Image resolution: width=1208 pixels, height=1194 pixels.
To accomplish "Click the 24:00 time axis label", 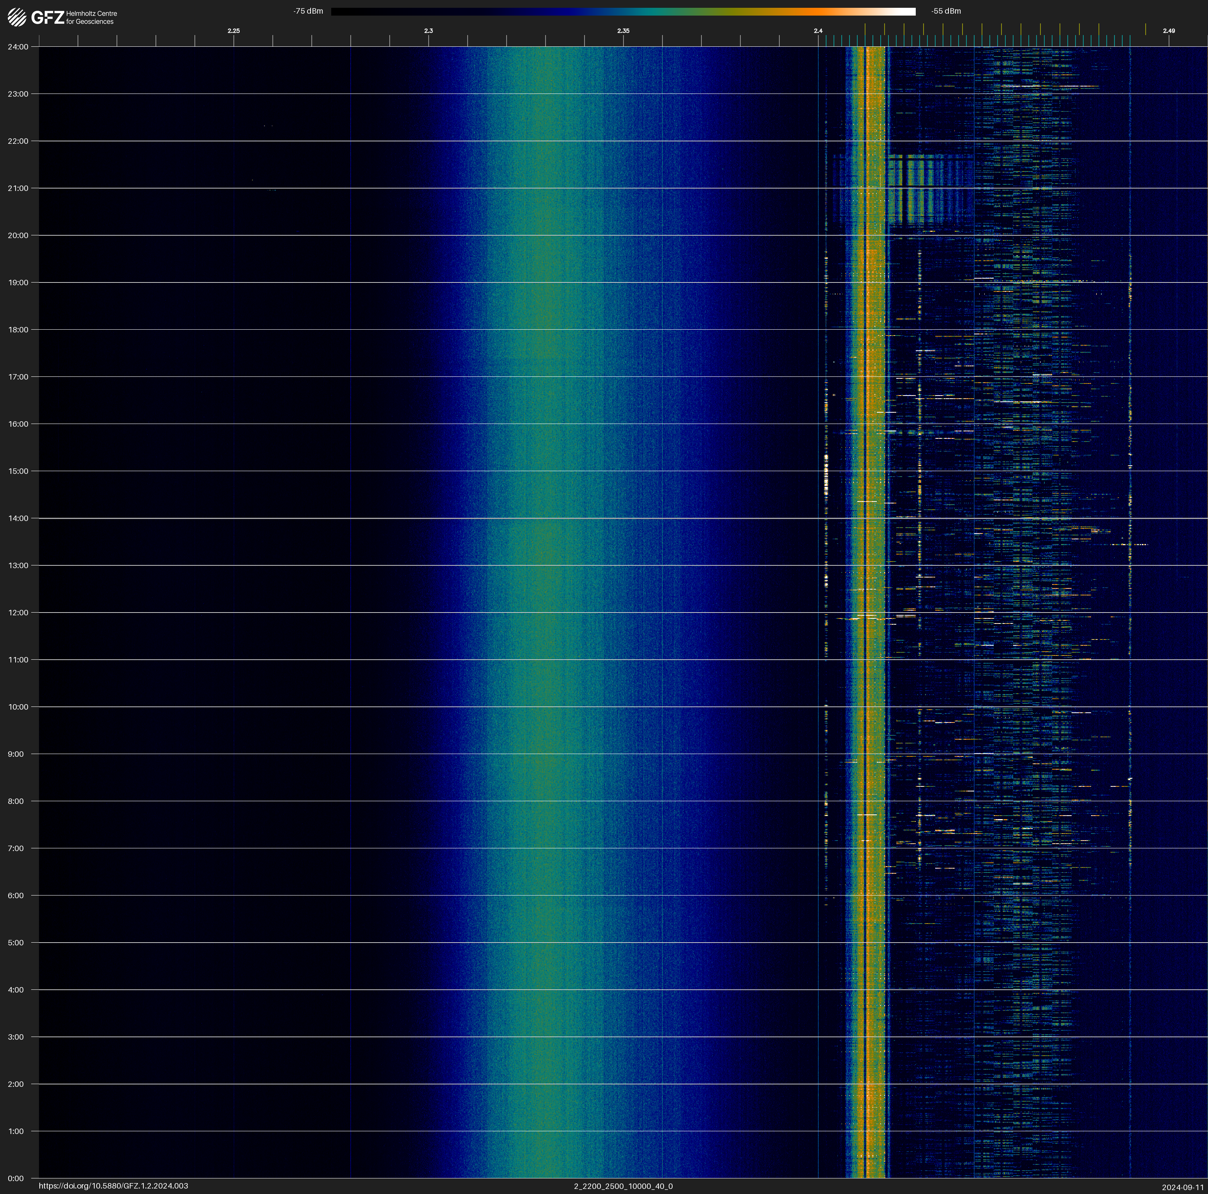I will tap(18, 47).
